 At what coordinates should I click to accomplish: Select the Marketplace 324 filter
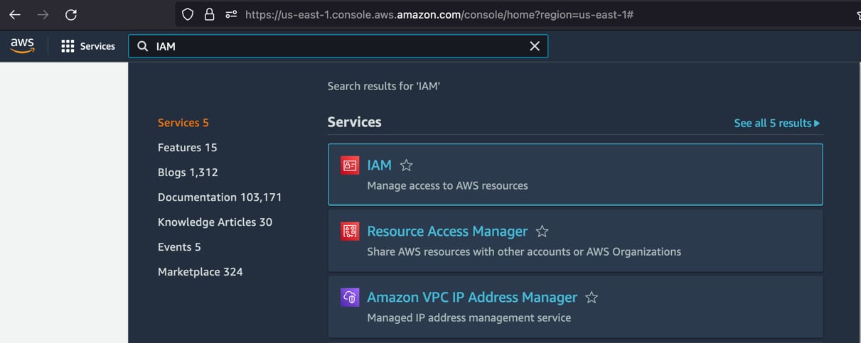(200, 272)
